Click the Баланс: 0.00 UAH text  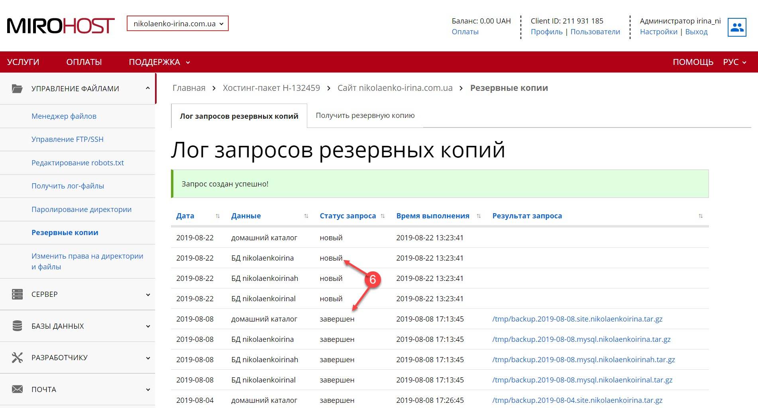point(481,21)
